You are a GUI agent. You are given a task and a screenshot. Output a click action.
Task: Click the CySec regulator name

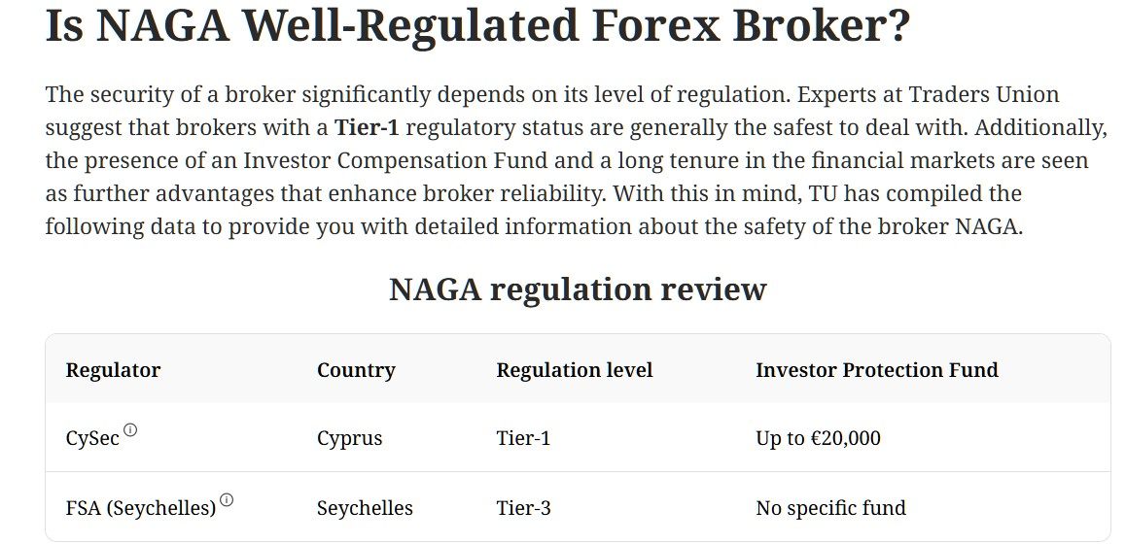92,438
